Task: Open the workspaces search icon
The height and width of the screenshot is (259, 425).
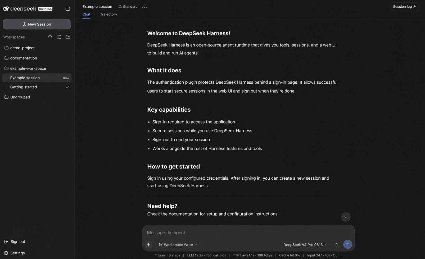Action: [x=50, y=37]
